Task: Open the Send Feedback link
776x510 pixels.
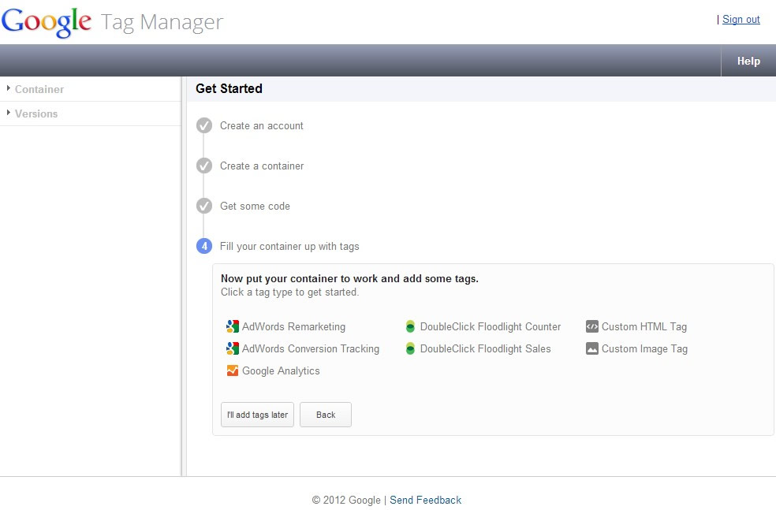Action: (426, 500)
